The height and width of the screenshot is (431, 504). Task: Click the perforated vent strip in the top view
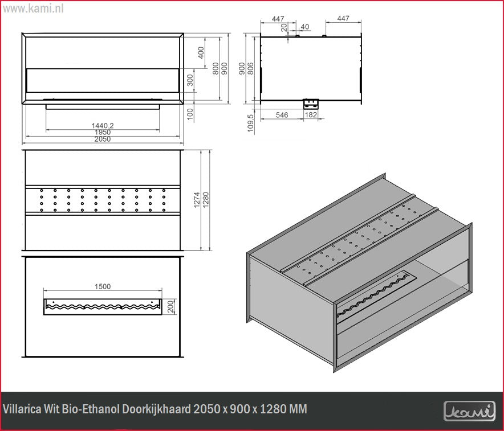pyautogui.click(x=103, y=199)
